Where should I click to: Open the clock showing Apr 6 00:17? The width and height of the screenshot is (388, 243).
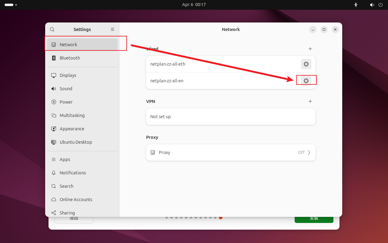(x=194, y=5)
